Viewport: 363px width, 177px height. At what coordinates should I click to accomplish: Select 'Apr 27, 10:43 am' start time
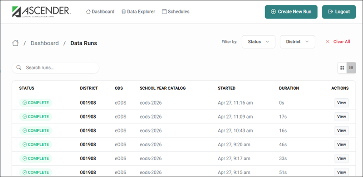coord(235,130)
